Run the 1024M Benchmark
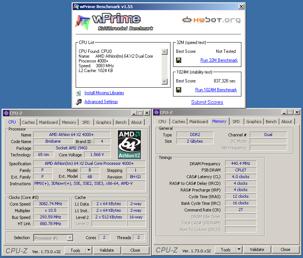 click(x=216, y=90)
